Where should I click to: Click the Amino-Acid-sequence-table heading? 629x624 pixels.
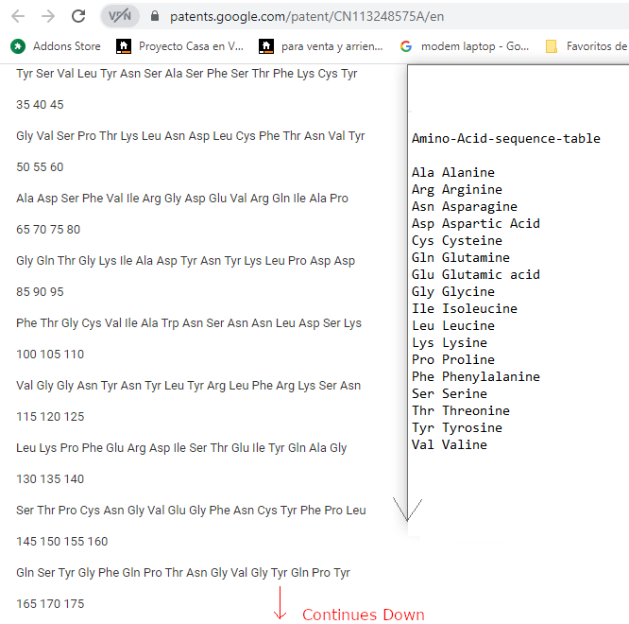click(x=505, y=138)
